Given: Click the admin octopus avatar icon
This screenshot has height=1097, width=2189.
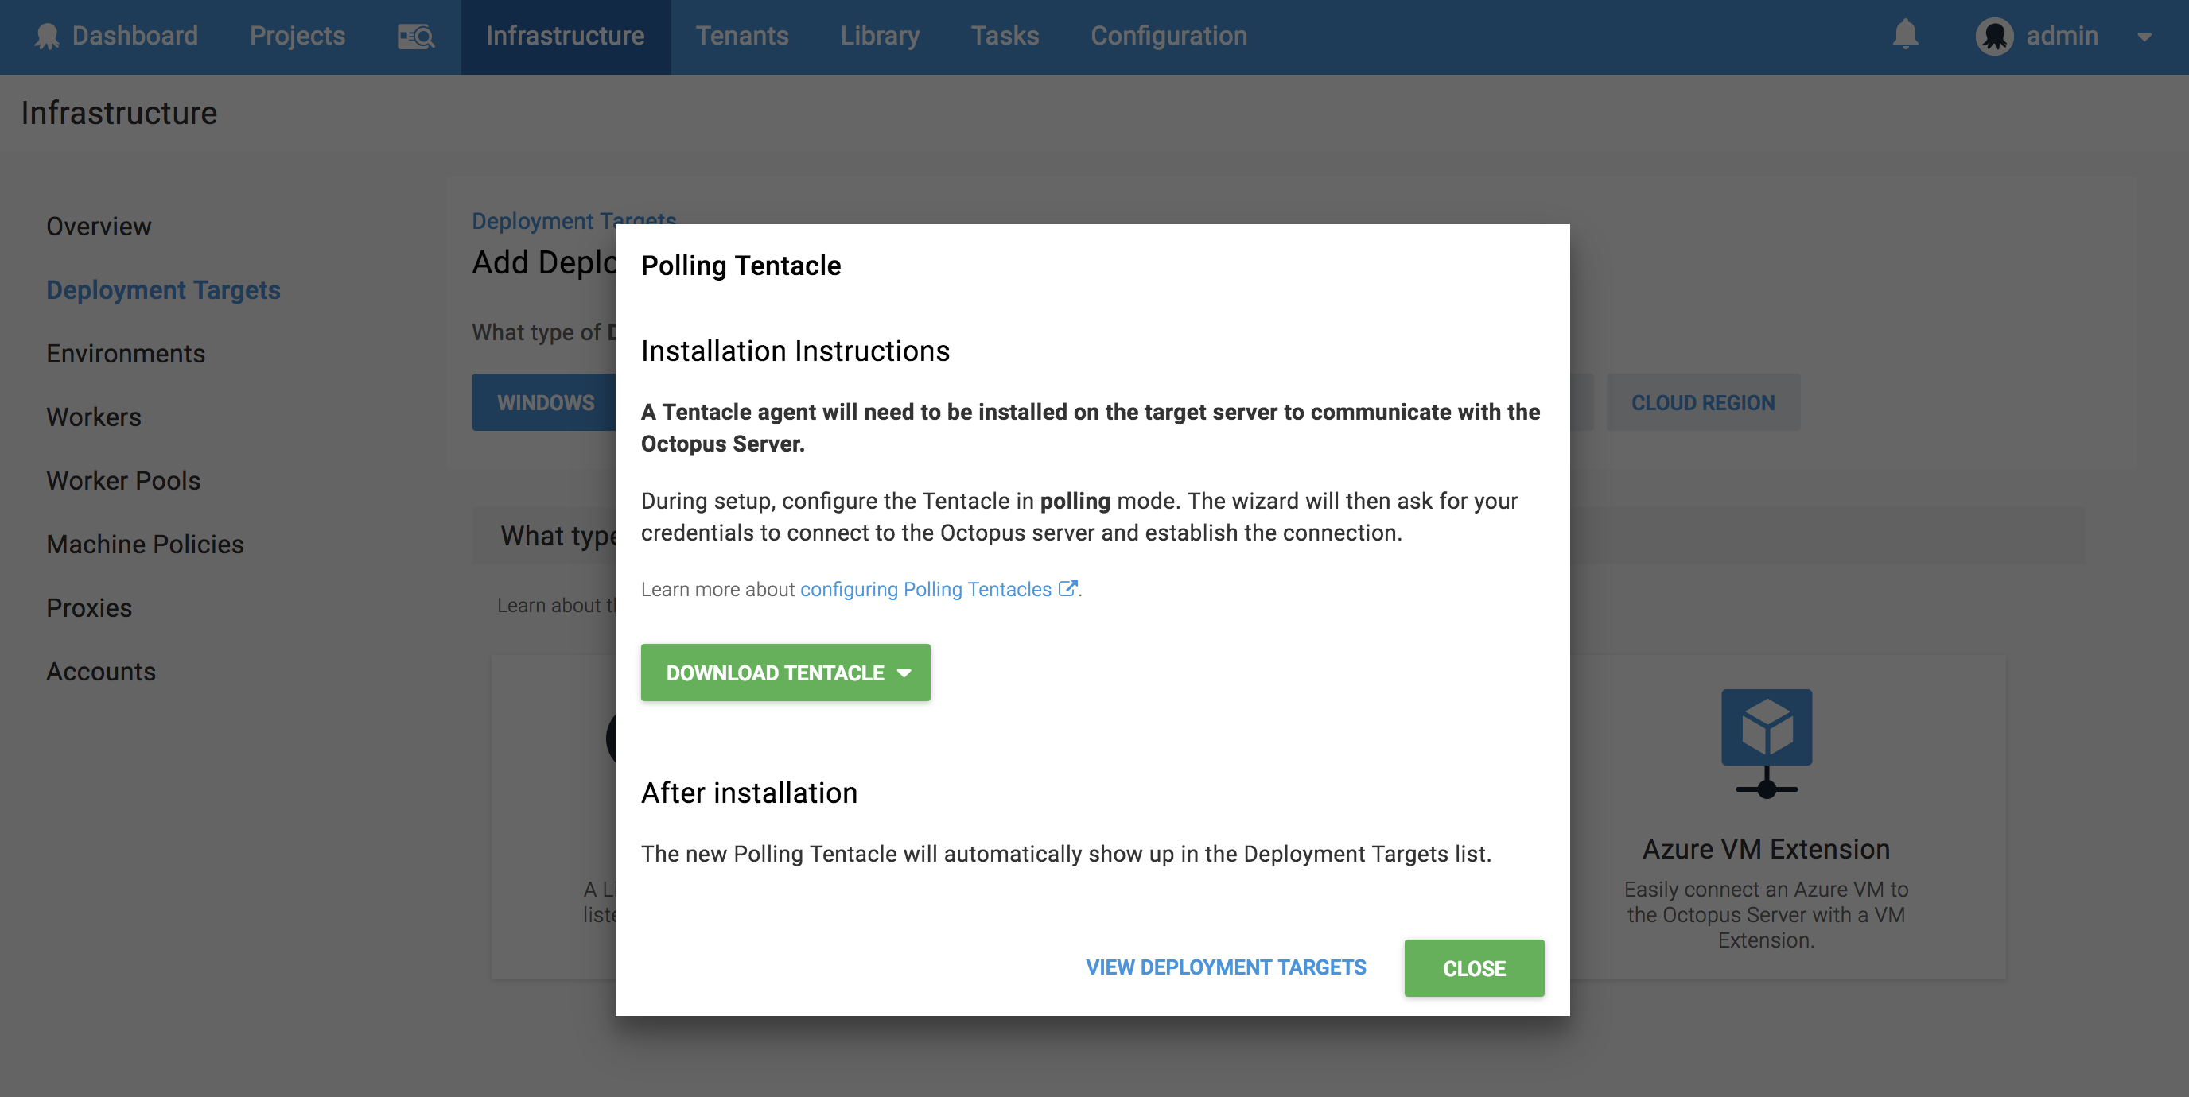Looking at the screenshot, I should [x=1993, y=37].
